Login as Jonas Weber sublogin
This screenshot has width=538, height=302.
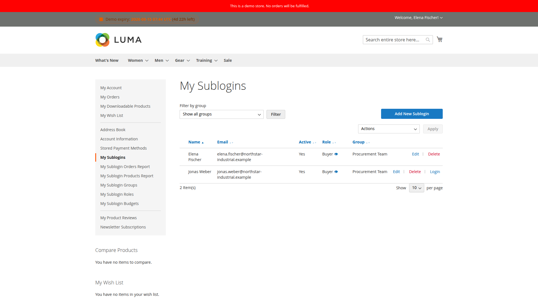point(435,172)
